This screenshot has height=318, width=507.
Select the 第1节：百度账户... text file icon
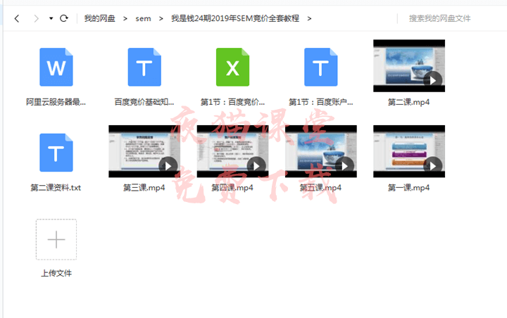[321, 68]
